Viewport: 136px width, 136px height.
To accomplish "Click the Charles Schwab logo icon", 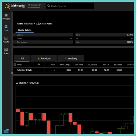I will pos(6,131).
